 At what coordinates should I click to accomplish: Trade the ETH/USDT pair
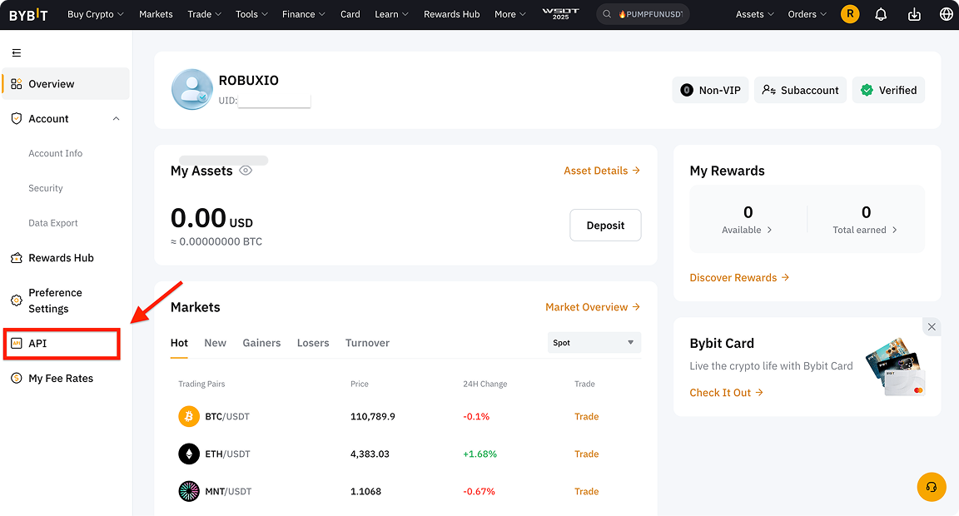[x=587, y=454]
